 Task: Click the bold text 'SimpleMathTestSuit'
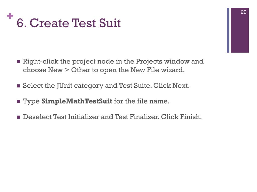(x=77, y=101)
